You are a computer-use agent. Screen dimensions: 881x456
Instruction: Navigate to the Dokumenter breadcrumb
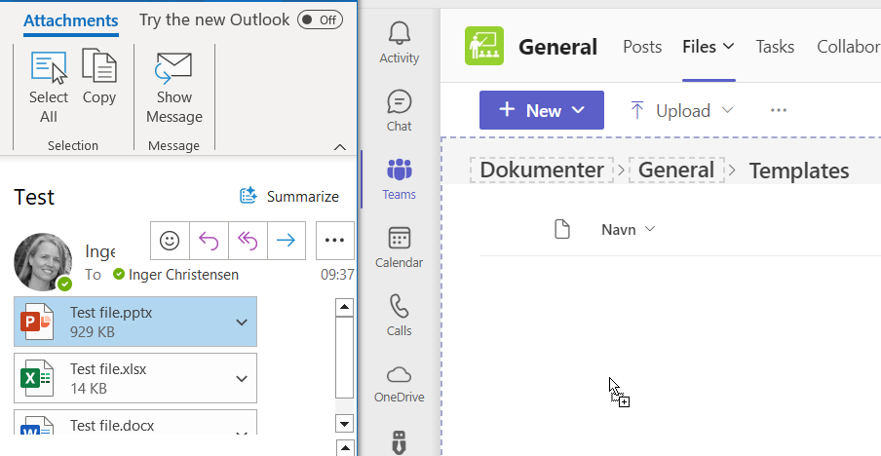(x=542, y=171)
